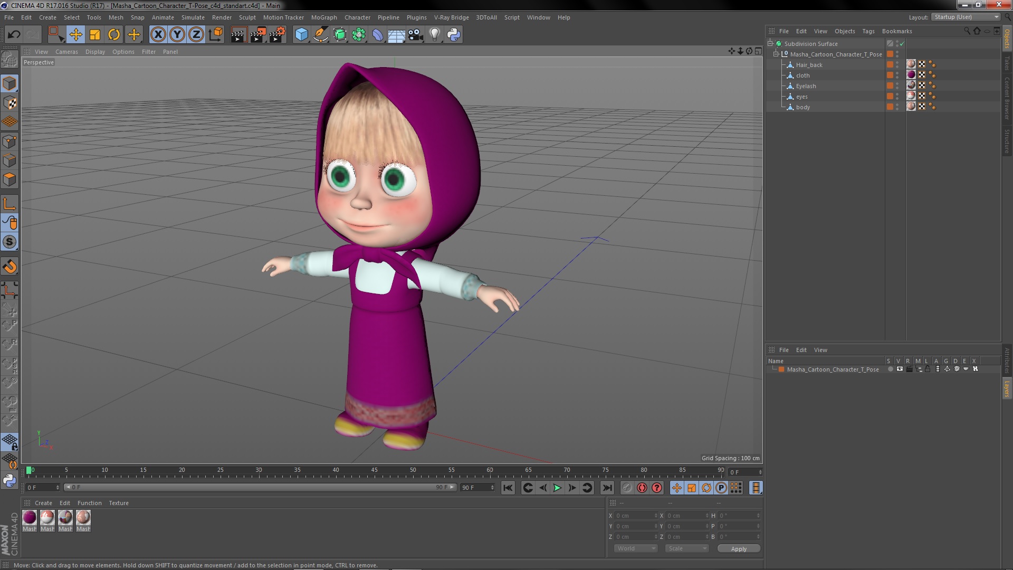The width and height of the screenshot is (1013, 570).
Task: Toggle Autokeying red button
Action: click(642, 488)
